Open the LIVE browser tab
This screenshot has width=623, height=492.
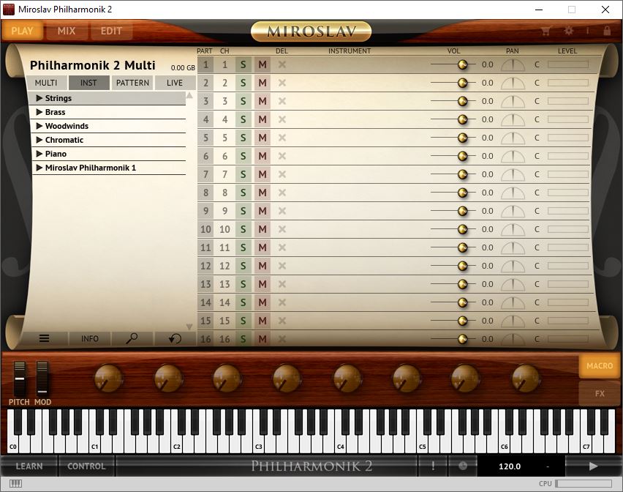tap(175, 83)
